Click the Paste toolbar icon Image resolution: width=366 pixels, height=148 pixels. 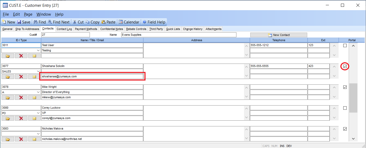[x=103, y=22]
